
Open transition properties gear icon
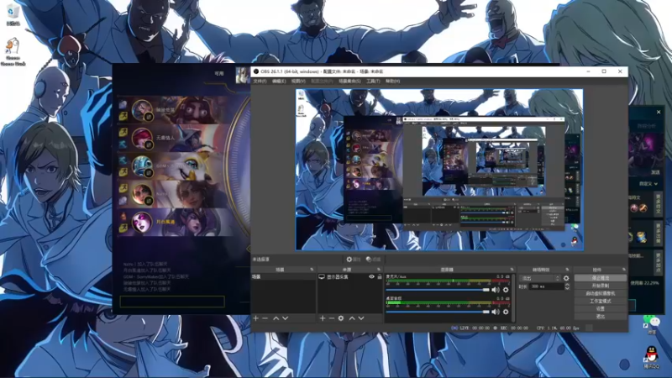(x=566, y=278)
